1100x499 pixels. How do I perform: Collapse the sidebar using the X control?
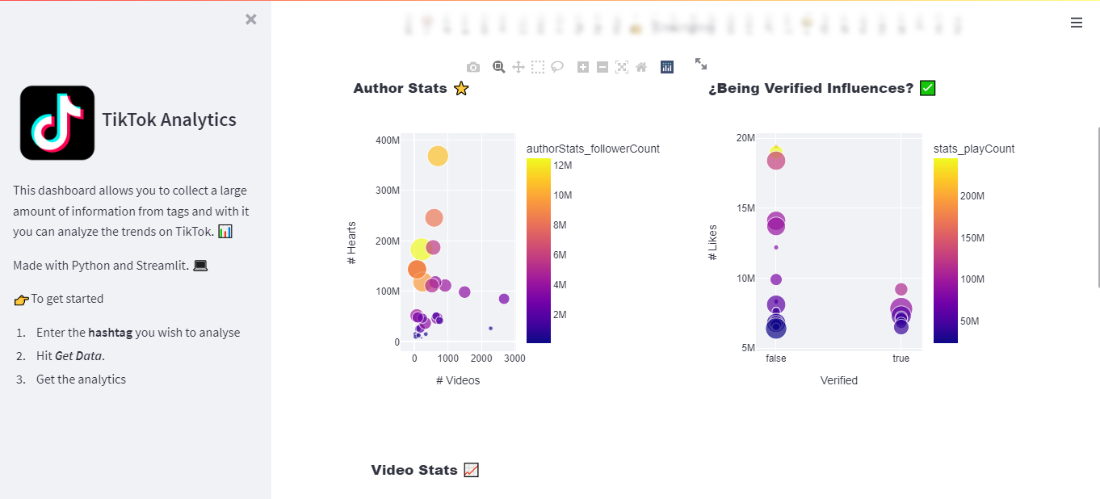tap(250, 19)
